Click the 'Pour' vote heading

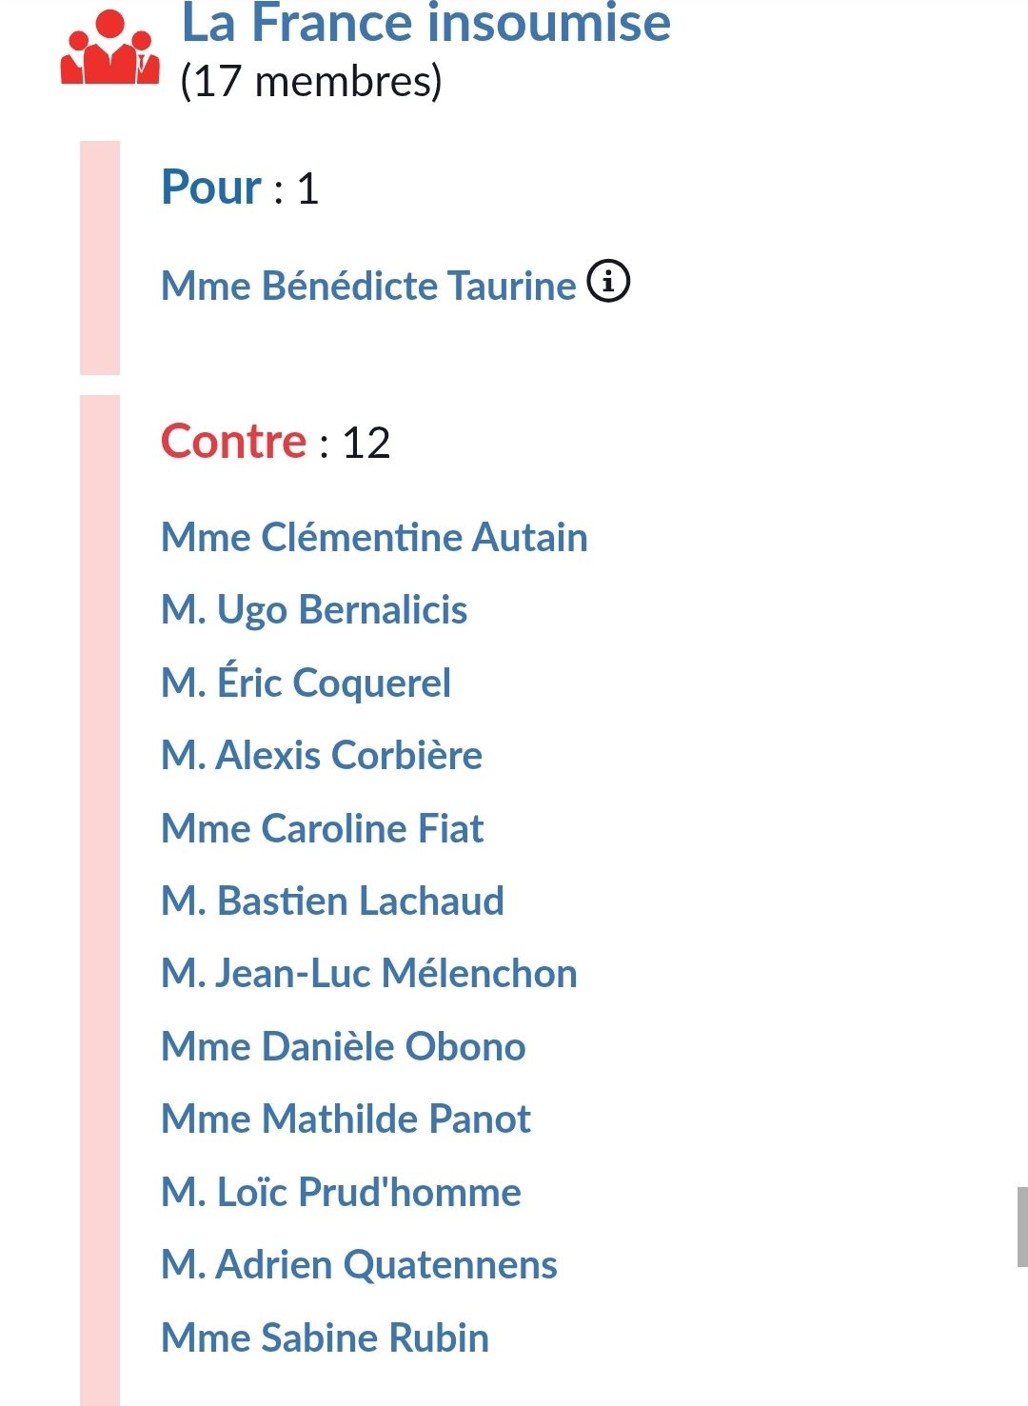click(211, 187)
